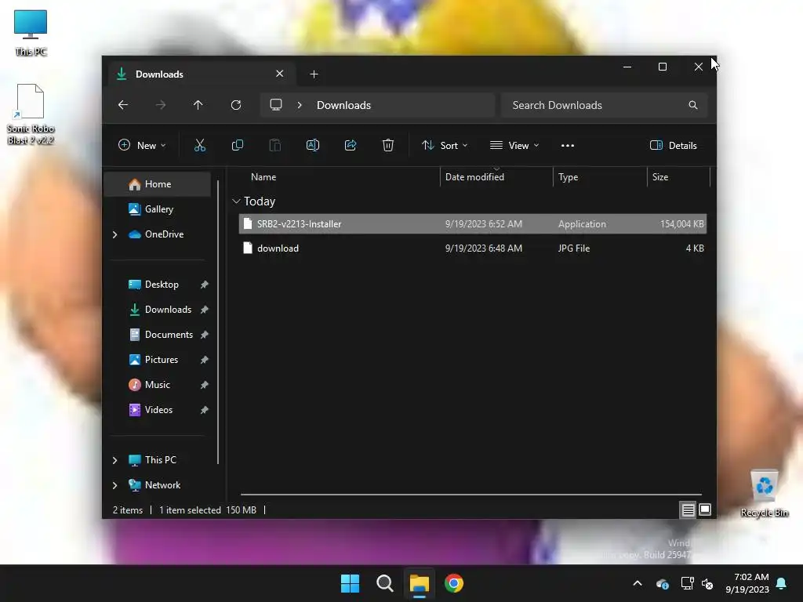Image resolution: width=803 pixels, height=602 pixels.
Task: Click the Share icon in toolbar
Action: pyautogui.click(x=351, y=145)
